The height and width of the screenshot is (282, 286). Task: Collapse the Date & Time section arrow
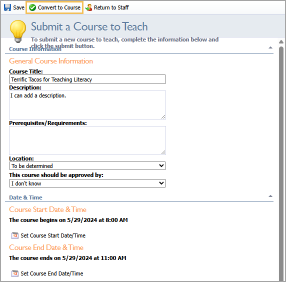pyautogui.click(x=270, y=196)
